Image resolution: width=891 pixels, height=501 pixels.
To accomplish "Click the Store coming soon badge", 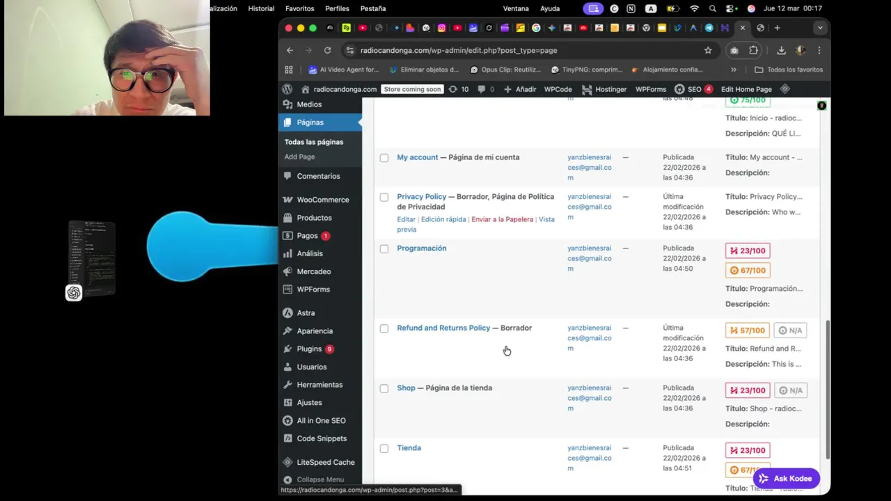I will tap(412, 89).
